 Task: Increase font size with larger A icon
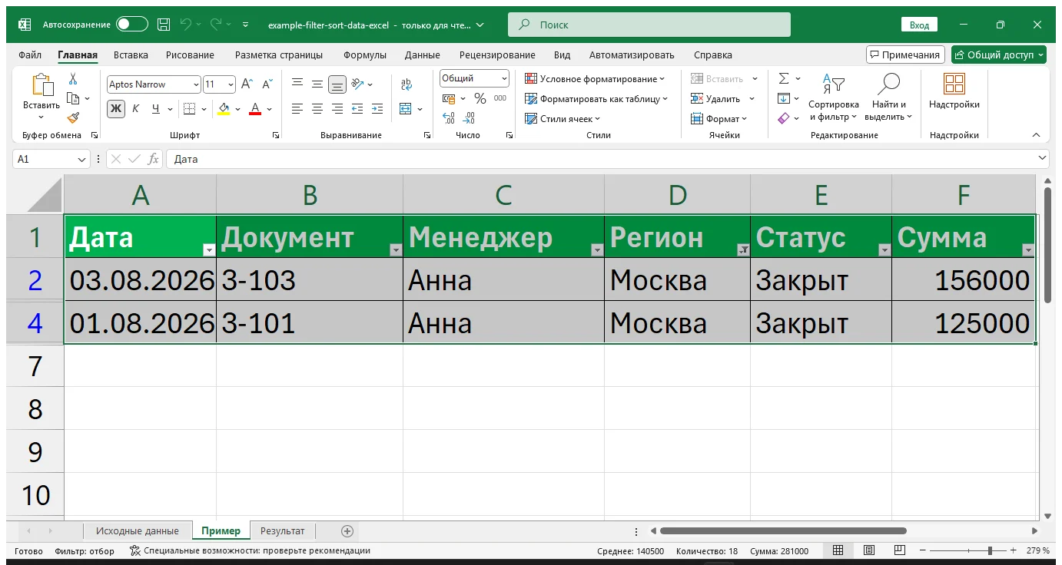pos(247,84)
